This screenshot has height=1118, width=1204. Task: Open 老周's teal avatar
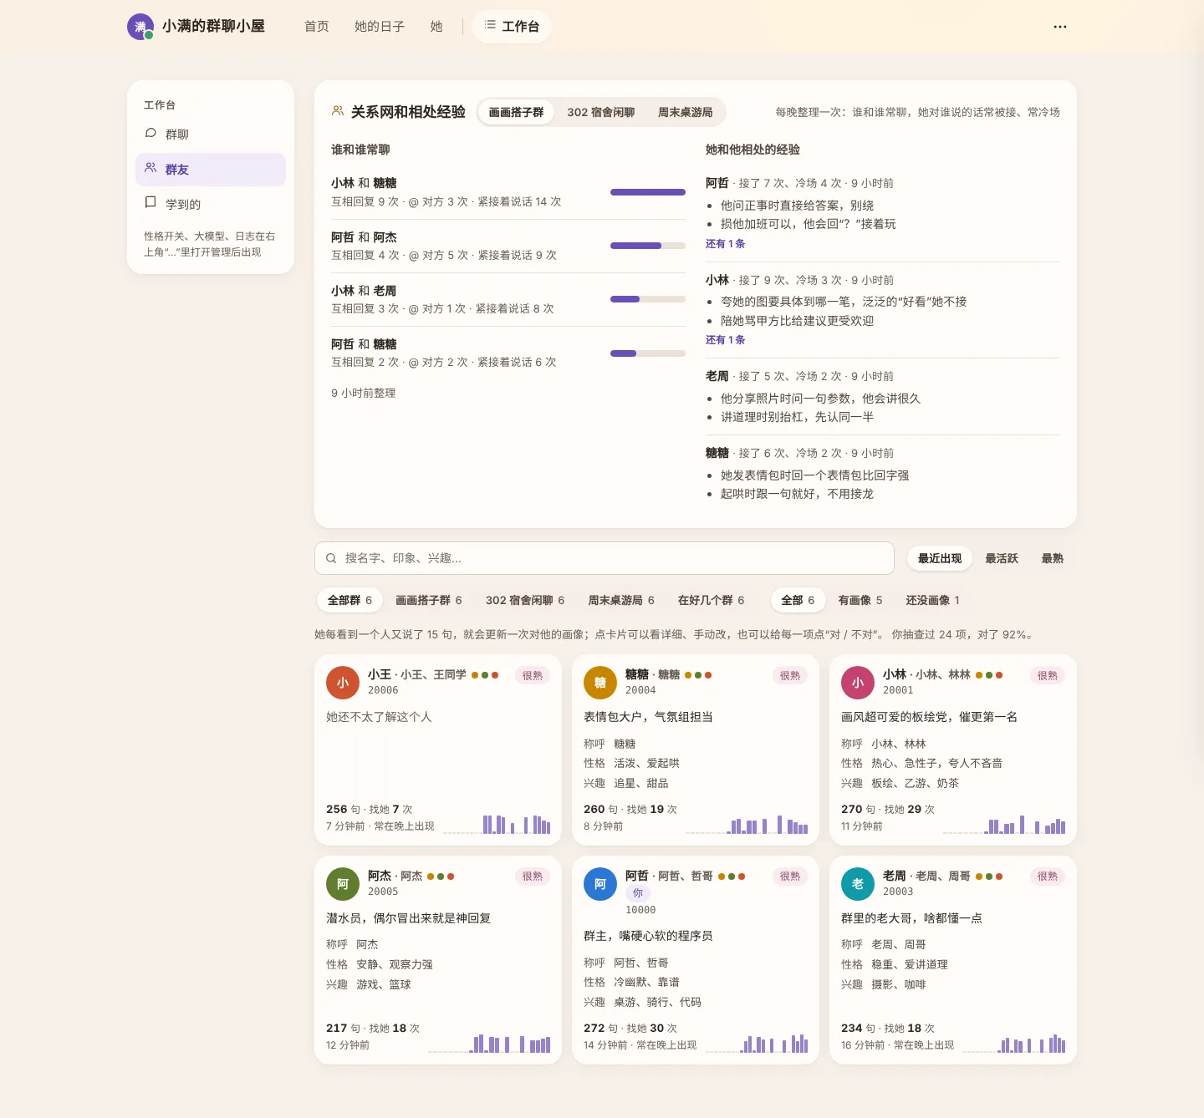click(x=858, y=884)
